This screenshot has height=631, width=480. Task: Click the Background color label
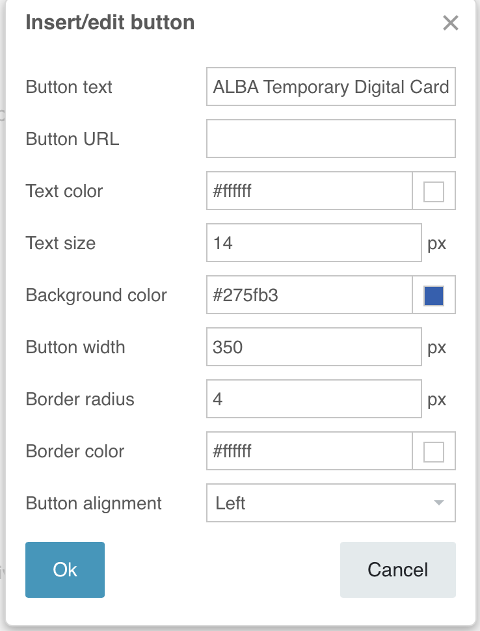pos(96,295)
